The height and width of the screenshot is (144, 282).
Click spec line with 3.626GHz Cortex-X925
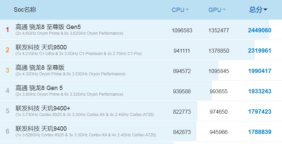tap(86, 135)
